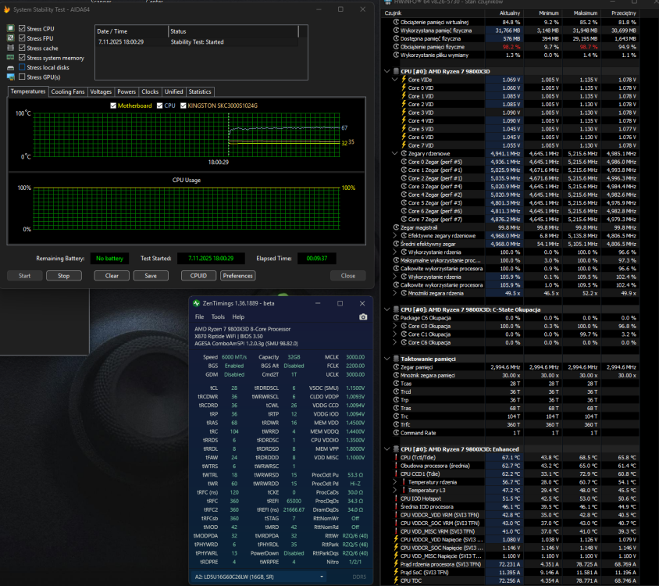This screenshot has height=586, width=659.
Task: Collapse the Taktowanie pamięci sensor section
Action: (387, 358)
